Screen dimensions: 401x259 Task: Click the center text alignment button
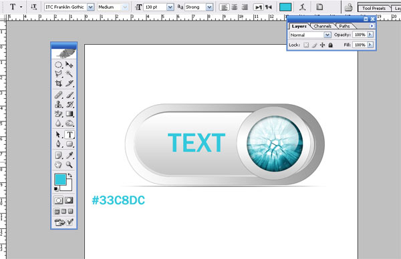click(x=235, y=7)
